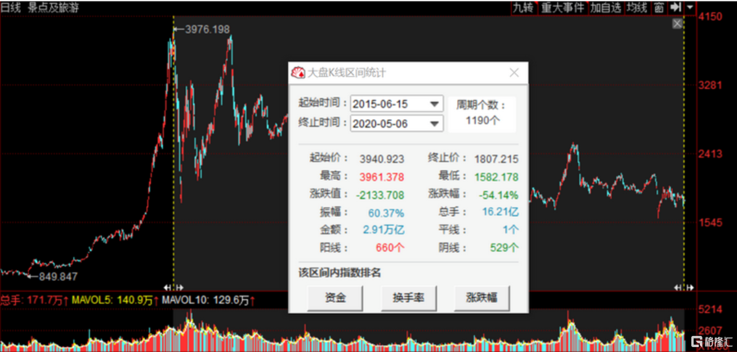The height and width of the screenshot is (352, 737).
Task: Click the 涨跌幅 value -54.14%
Action: click(x=498, y=195)
